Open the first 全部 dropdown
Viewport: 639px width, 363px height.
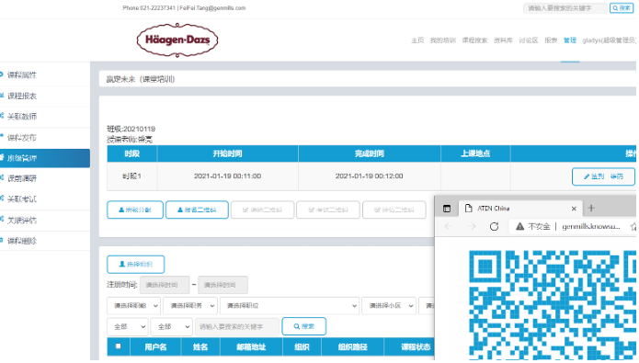(x=128, y=327)
